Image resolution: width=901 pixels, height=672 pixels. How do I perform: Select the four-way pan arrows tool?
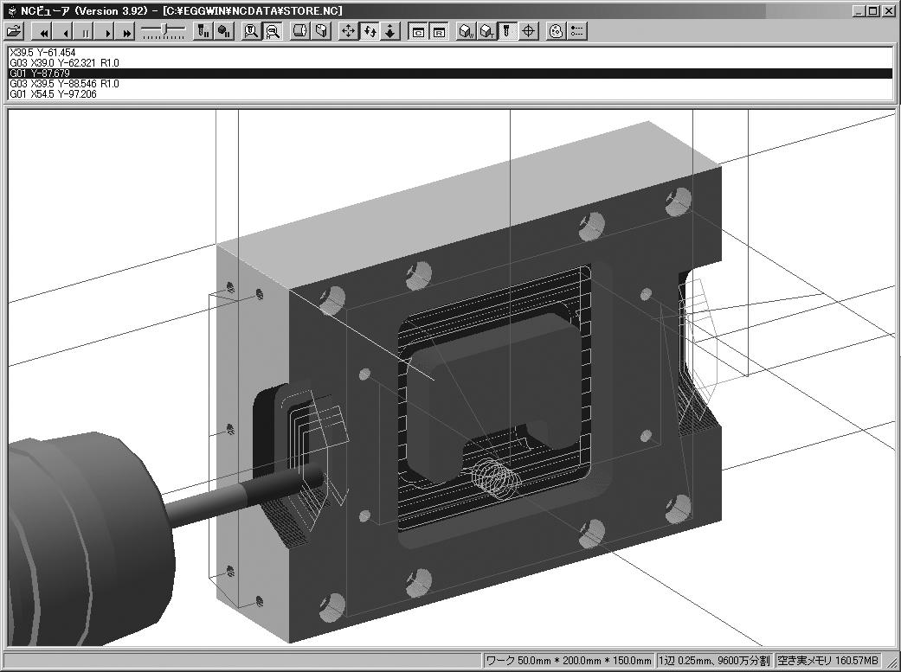click(x=349, y=31)
